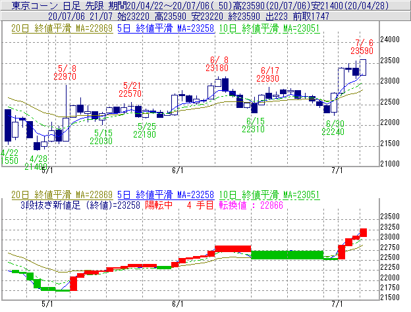Click 5/1 date under the candlestick chart
Viewport: 411px width, 312px height.
tap(47, 170)
